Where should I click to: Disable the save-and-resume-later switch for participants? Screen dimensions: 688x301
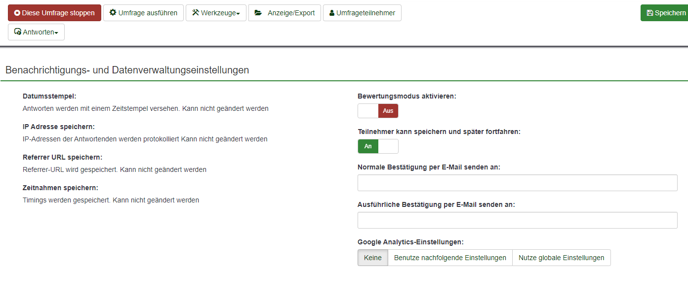pyautogui.click(x=378, y=146)
